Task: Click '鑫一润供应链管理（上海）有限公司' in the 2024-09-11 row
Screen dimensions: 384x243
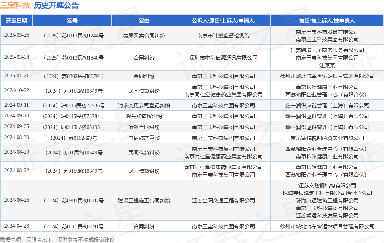Action: [x=327, y=106]
